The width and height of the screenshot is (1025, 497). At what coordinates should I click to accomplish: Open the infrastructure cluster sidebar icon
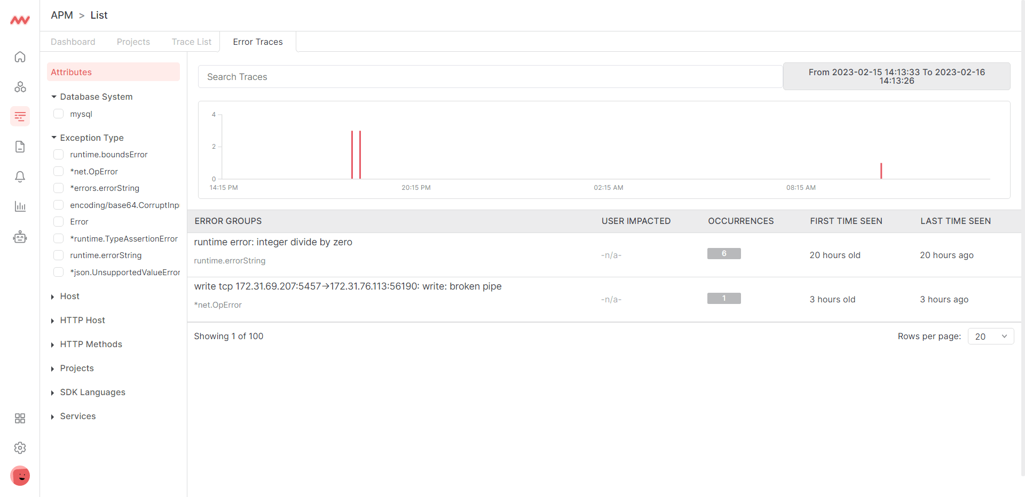pos(20,87)
